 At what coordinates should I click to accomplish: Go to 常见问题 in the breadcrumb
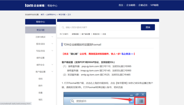point(62,15)
